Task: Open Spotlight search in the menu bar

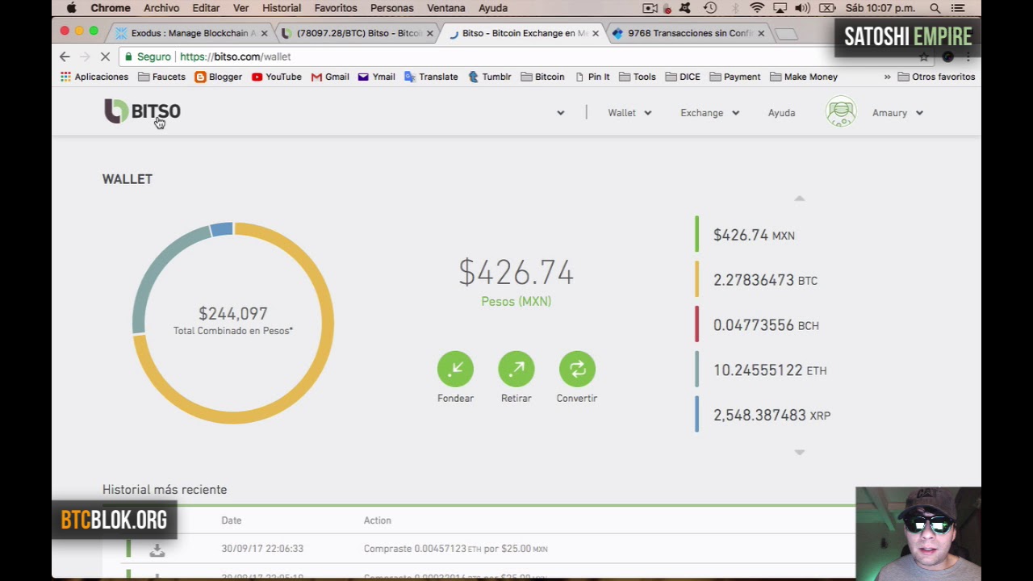Action: click(935, 8)
